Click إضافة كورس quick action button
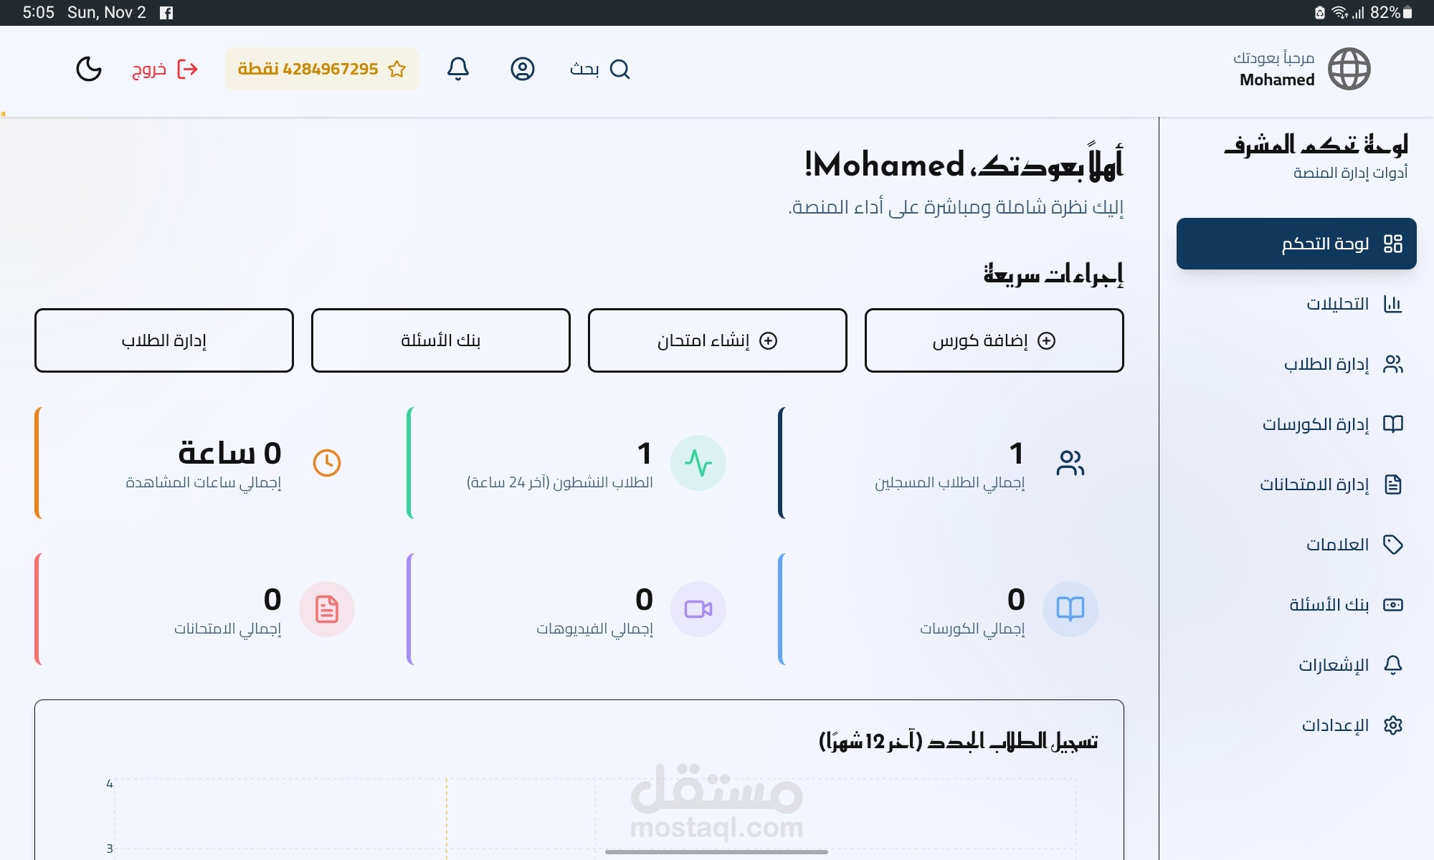This screenshot has width=1434, height=860. point(994,340)
